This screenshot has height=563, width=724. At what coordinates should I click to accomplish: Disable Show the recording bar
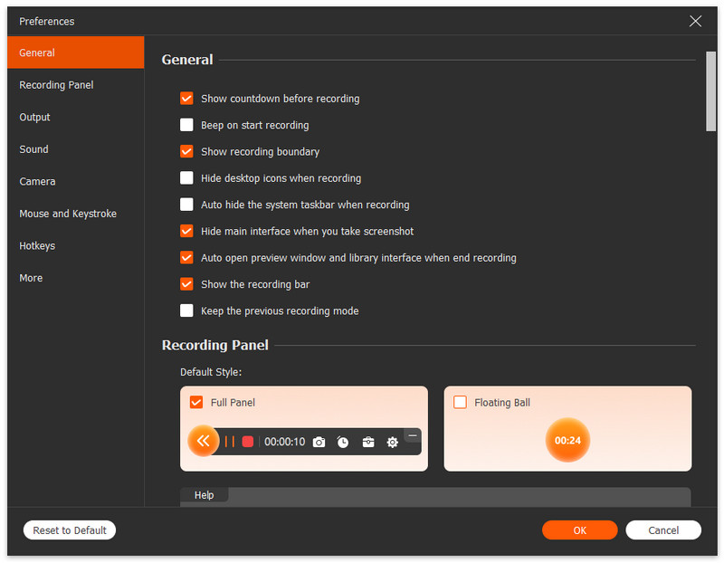click(x=186, y=284)
